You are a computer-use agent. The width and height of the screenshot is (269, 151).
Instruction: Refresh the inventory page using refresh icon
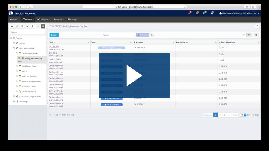click(x=257, y=26)
